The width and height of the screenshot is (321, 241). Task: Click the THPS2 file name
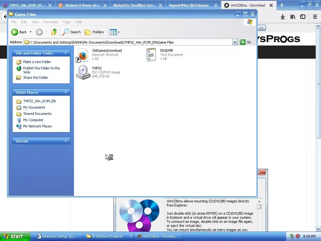(97, 68)
